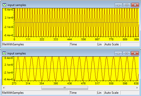Click the -2.1e+6 y-axis label in the top graph
This screenshot has width=141, height=96.
8,27
